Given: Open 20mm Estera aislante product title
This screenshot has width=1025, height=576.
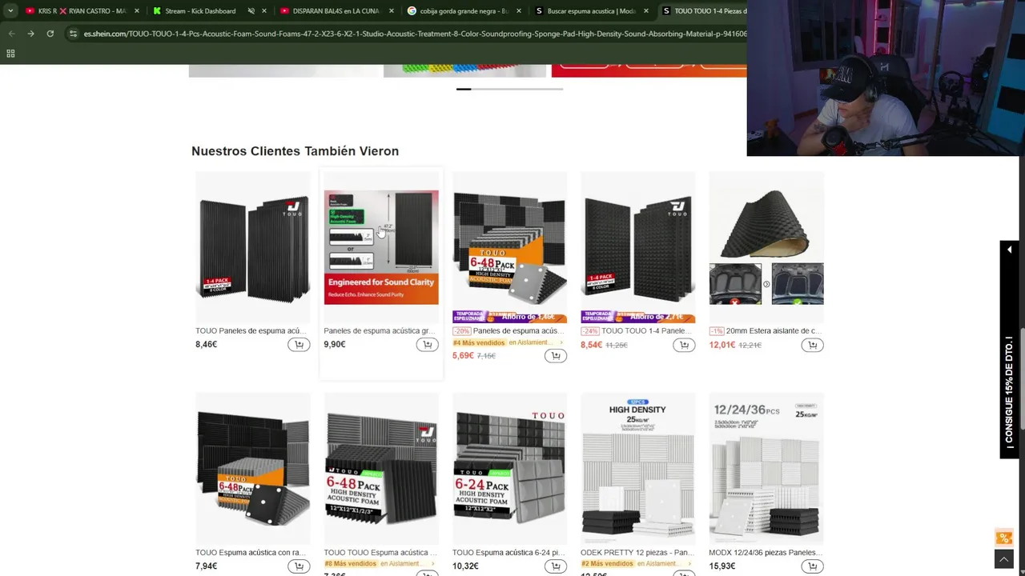Looking at the screenshot, I should pos(774,330).
